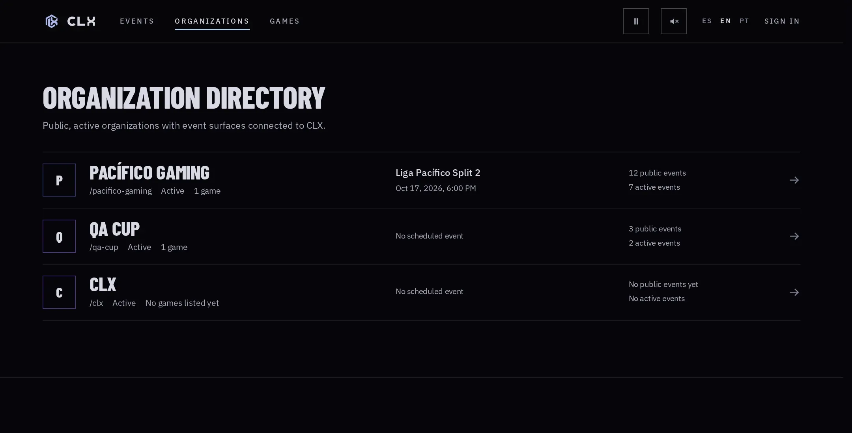
Task: Click the No active events text
Action: point(657,299)
